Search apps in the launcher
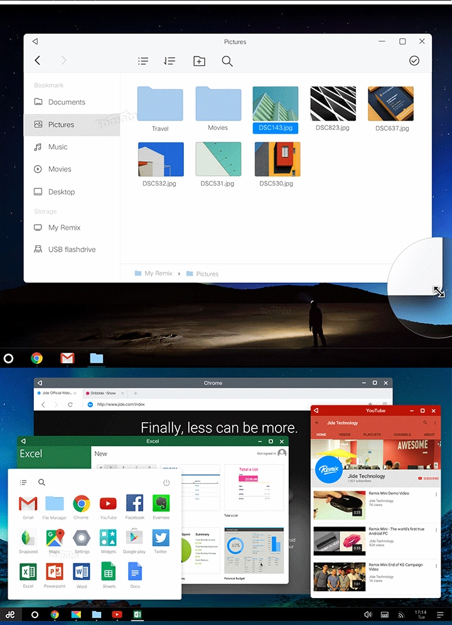This screenshot has width=452, height=625. (x=41, y=483)
